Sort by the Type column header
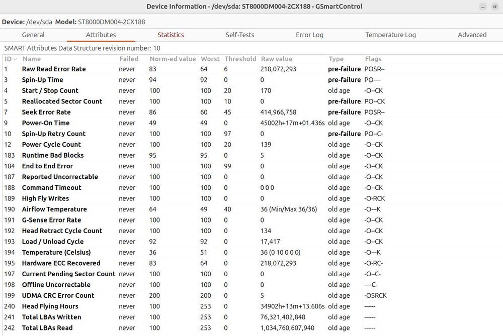 point(336,59)
